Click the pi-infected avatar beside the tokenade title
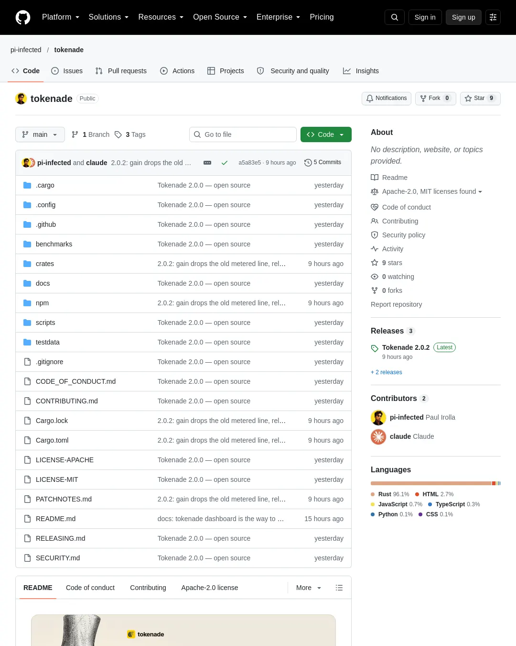Viewport: 516px width, 646px height. pyautogui.click(x=21, y=99)
